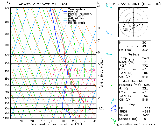Click the '-30' temperature axis label

(20, 121)
